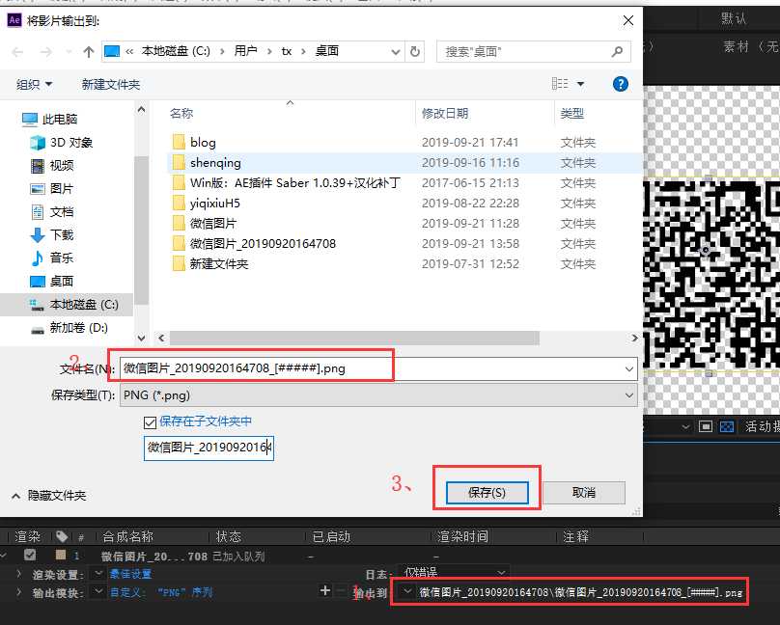This screenshot has height=625, width=780.
Task: Click tx in the address path
Action: 287,51
